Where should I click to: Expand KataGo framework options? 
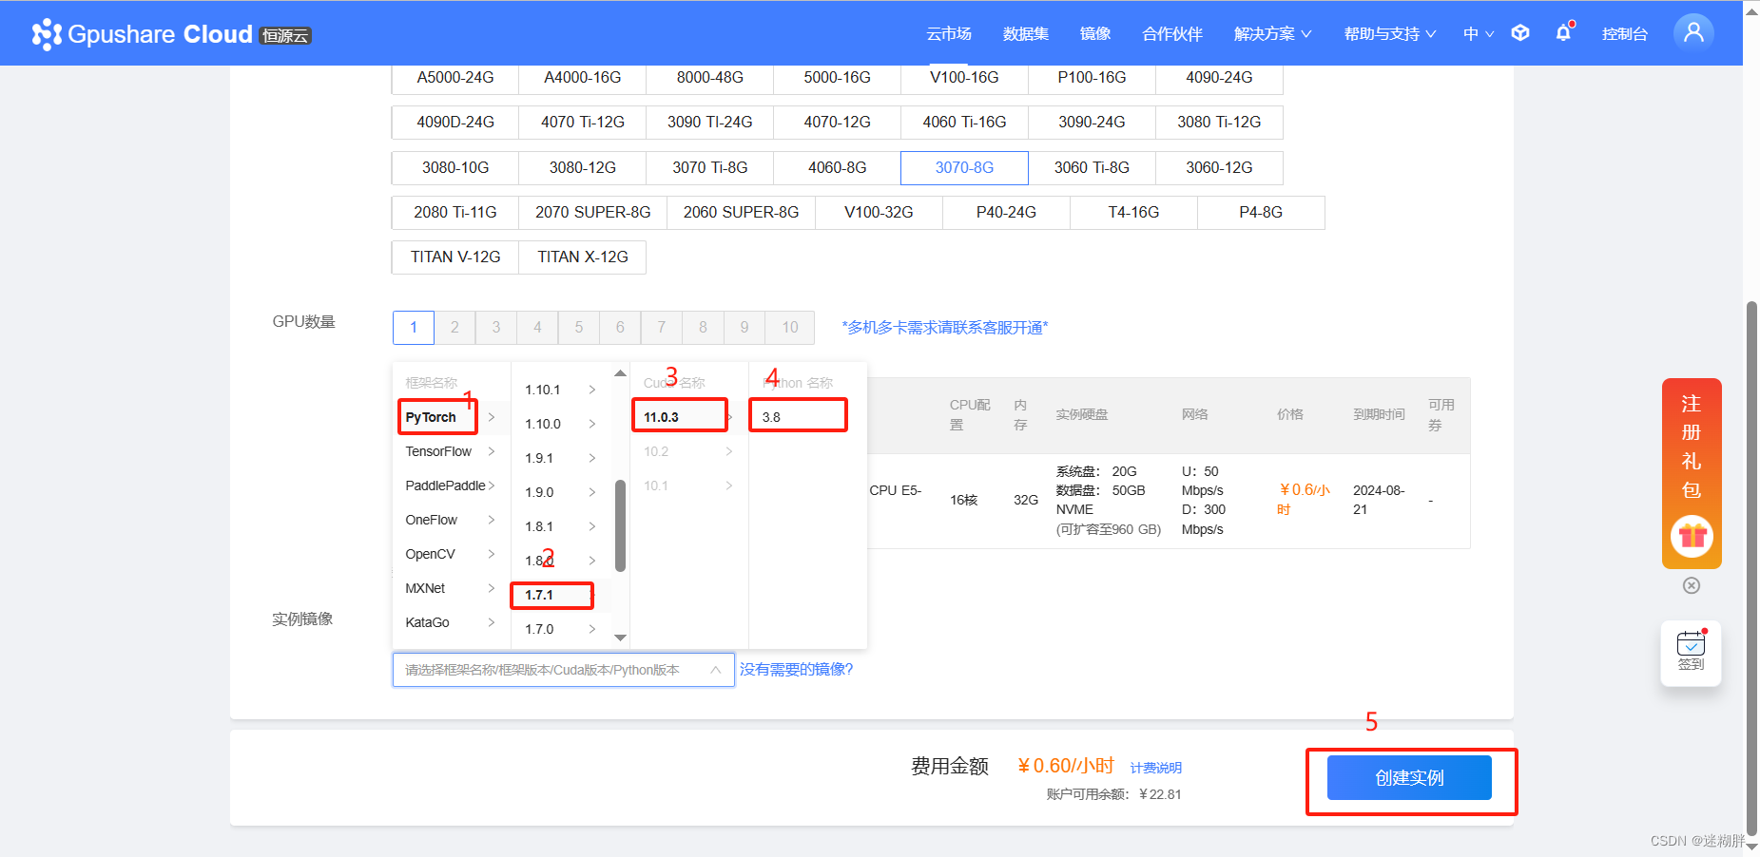click(451, 622)
